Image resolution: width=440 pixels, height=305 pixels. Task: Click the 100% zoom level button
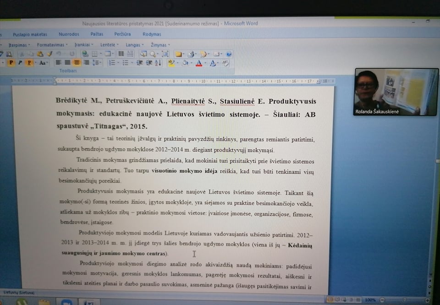(x=370, y=300)
